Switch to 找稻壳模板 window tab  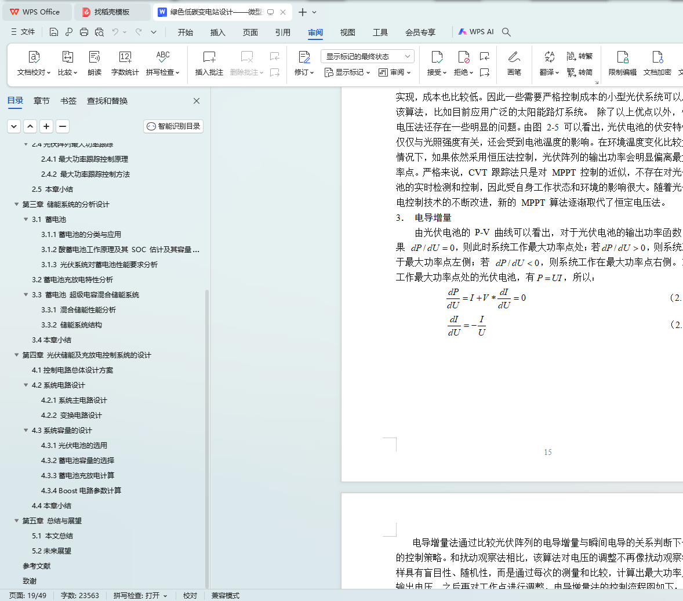click(112, 12)
